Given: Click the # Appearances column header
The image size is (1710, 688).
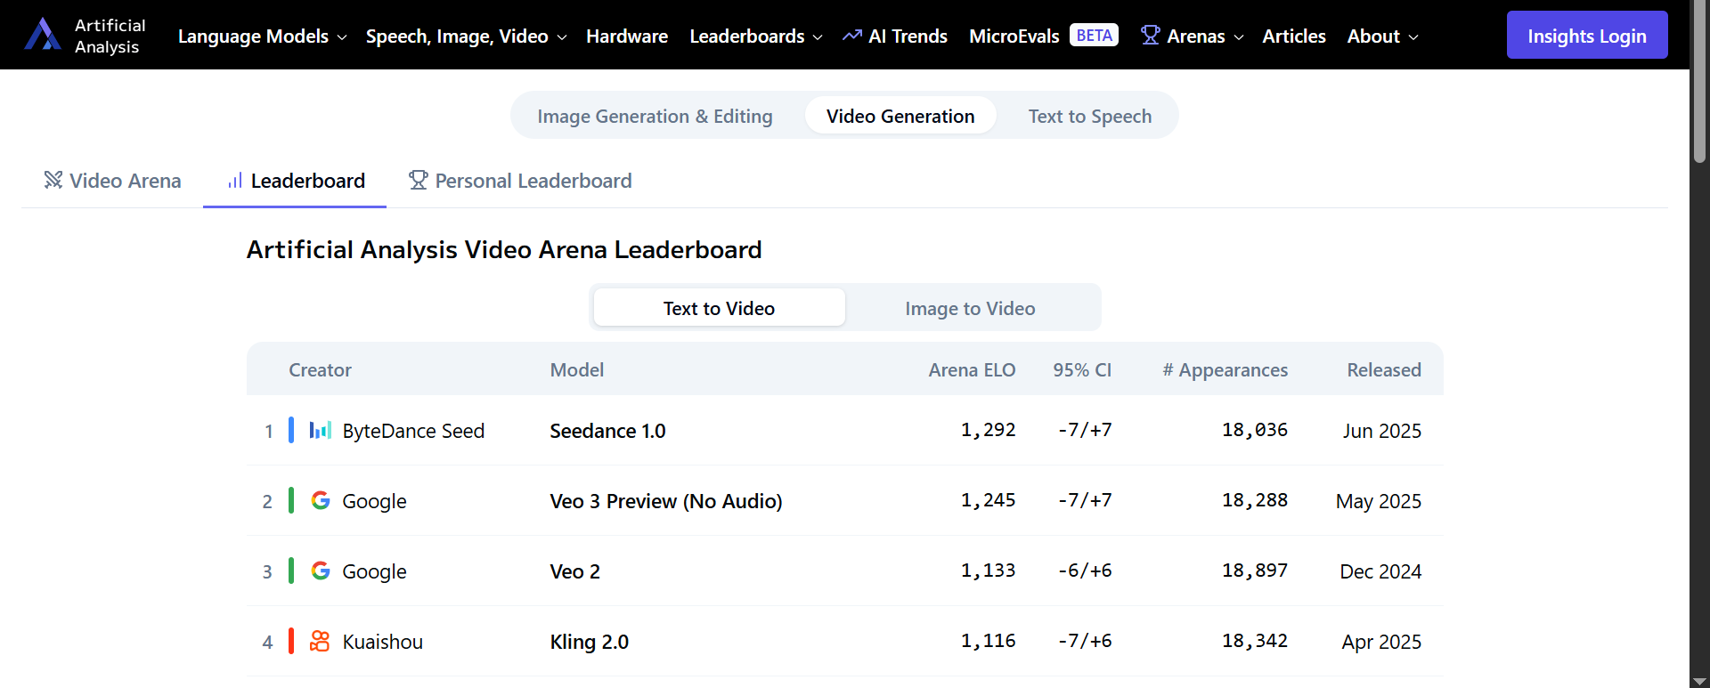Looking at the screenshot, I should [1225, 369].
